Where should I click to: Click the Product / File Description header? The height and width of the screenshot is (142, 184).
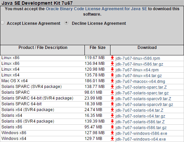43,48
